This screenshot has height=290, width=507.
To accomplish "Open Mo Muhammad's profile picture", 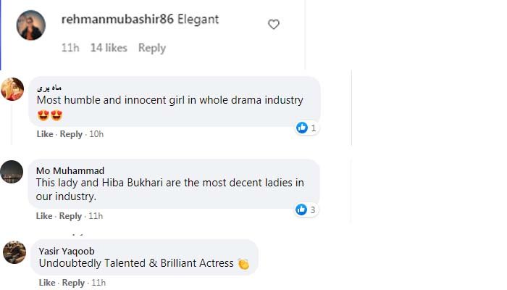I will [x=13, y=172].
